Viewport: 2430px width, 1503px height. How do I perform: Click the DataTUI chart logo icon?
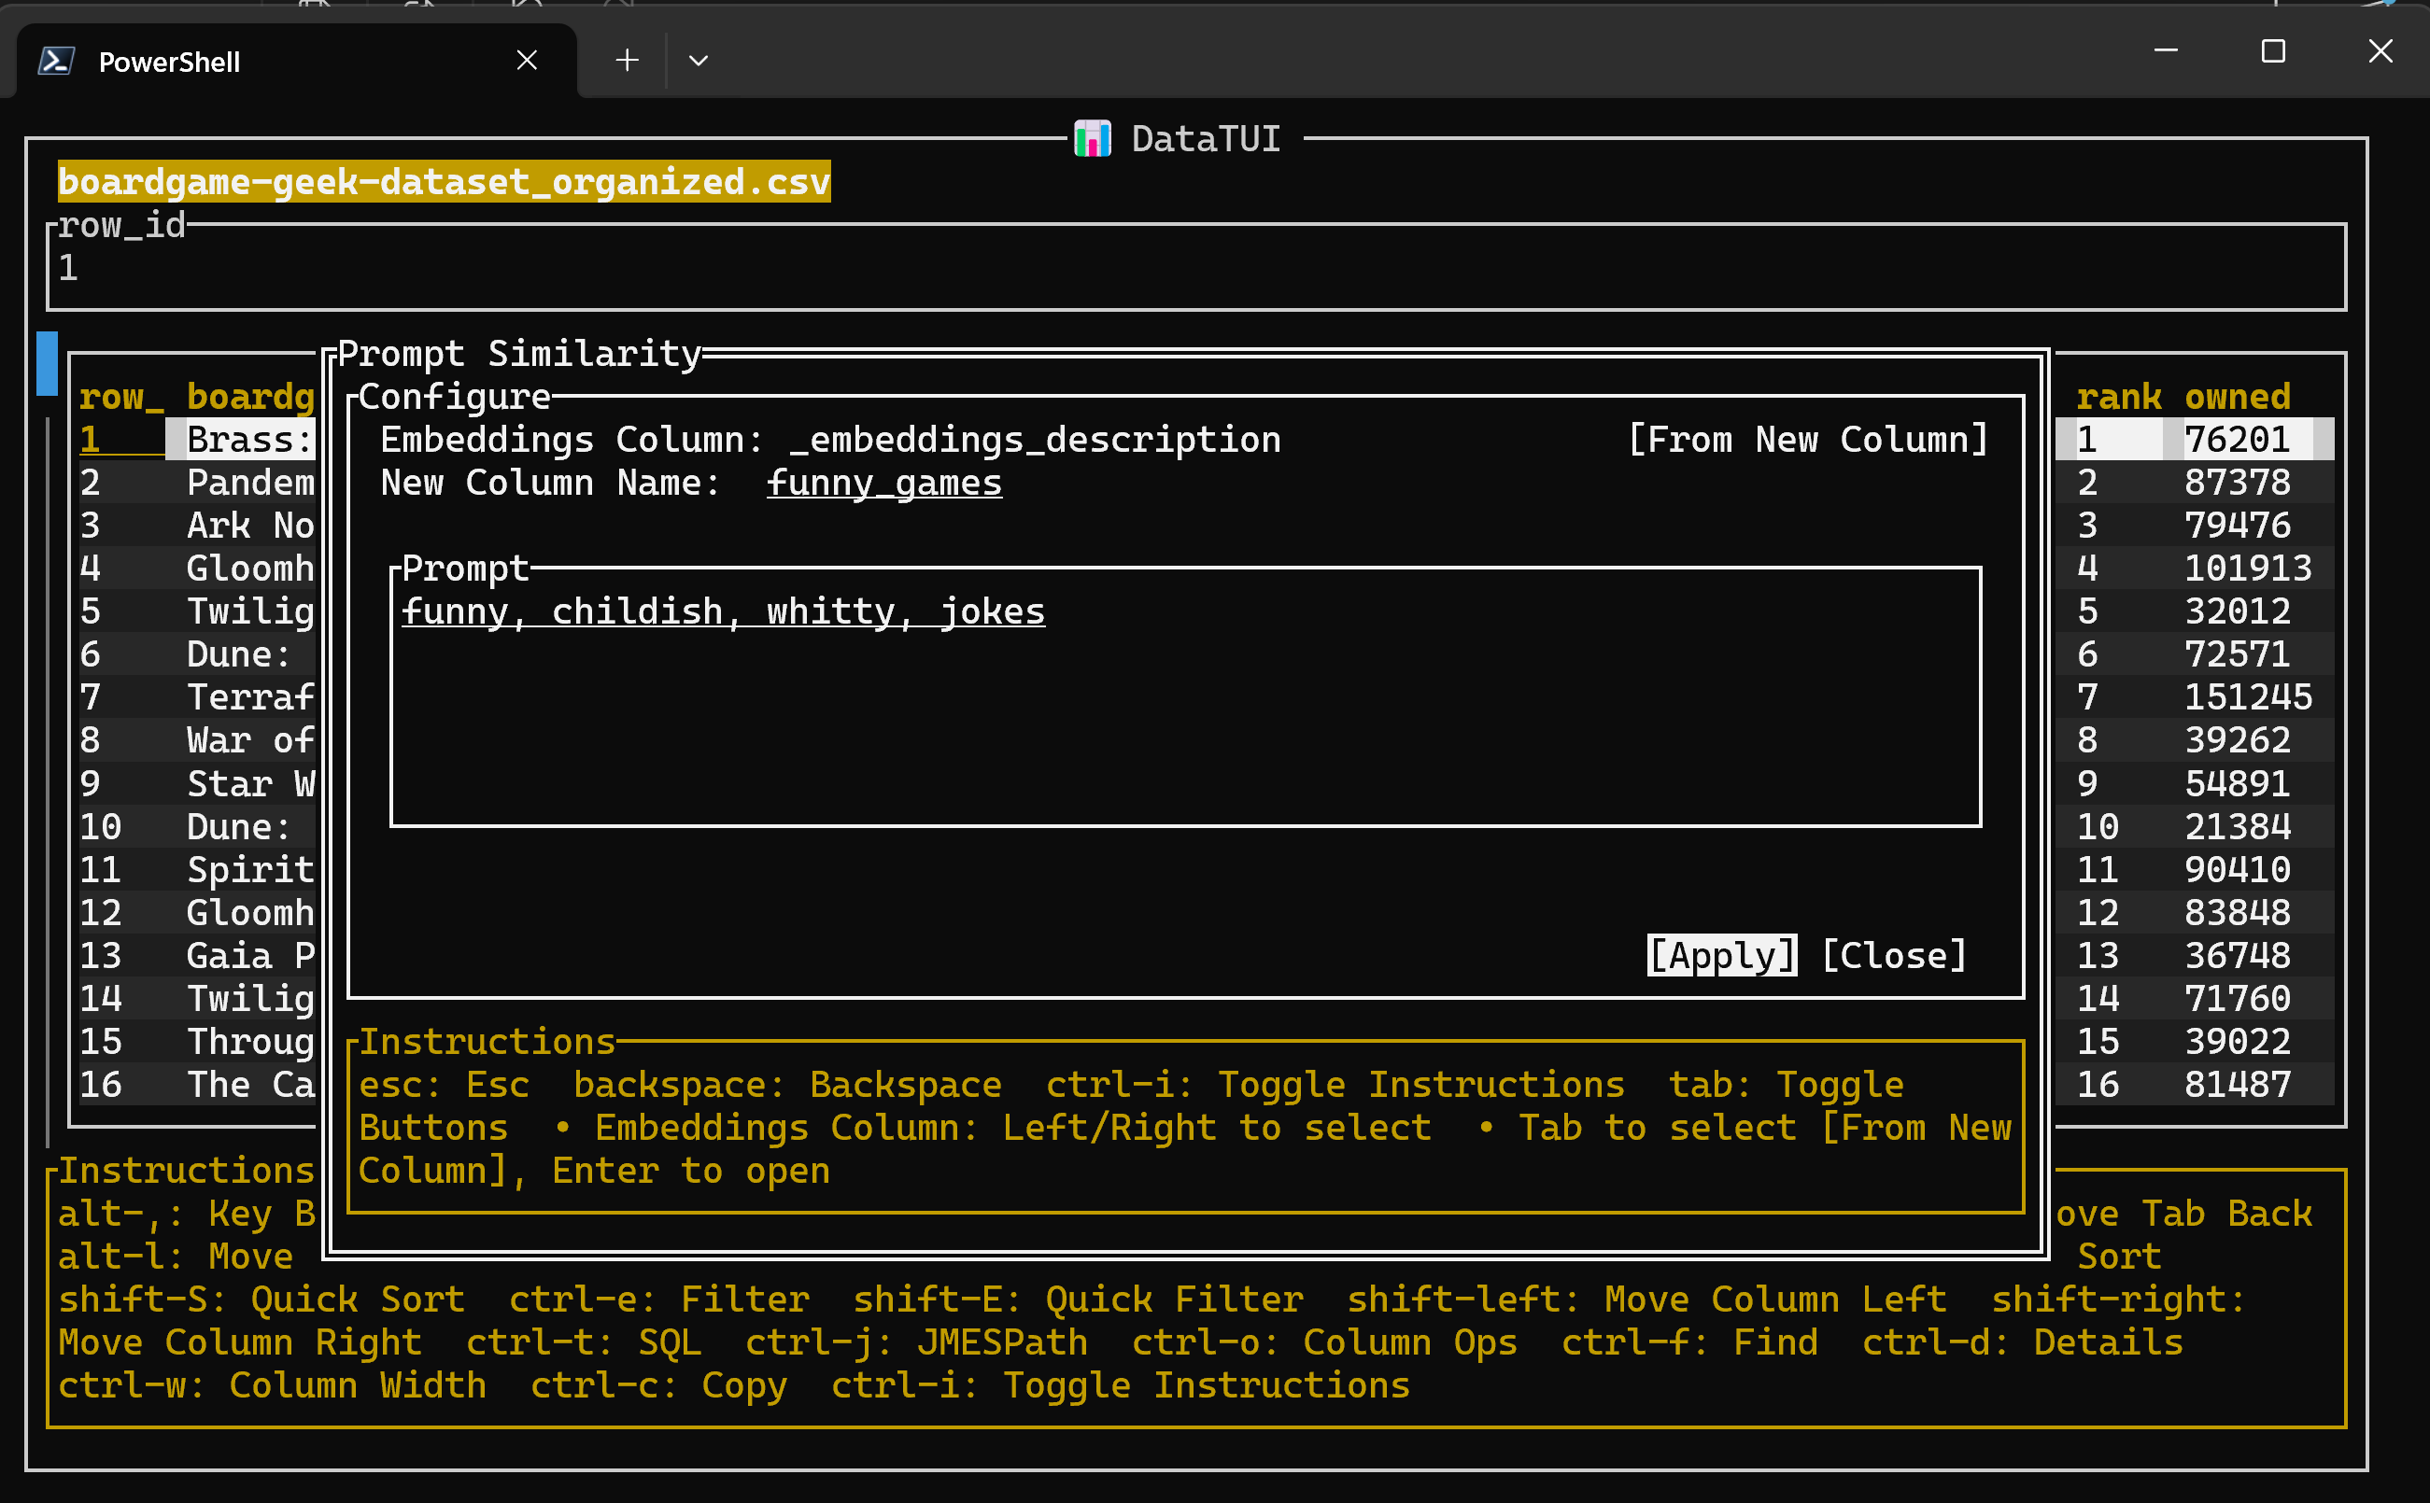1092,138
